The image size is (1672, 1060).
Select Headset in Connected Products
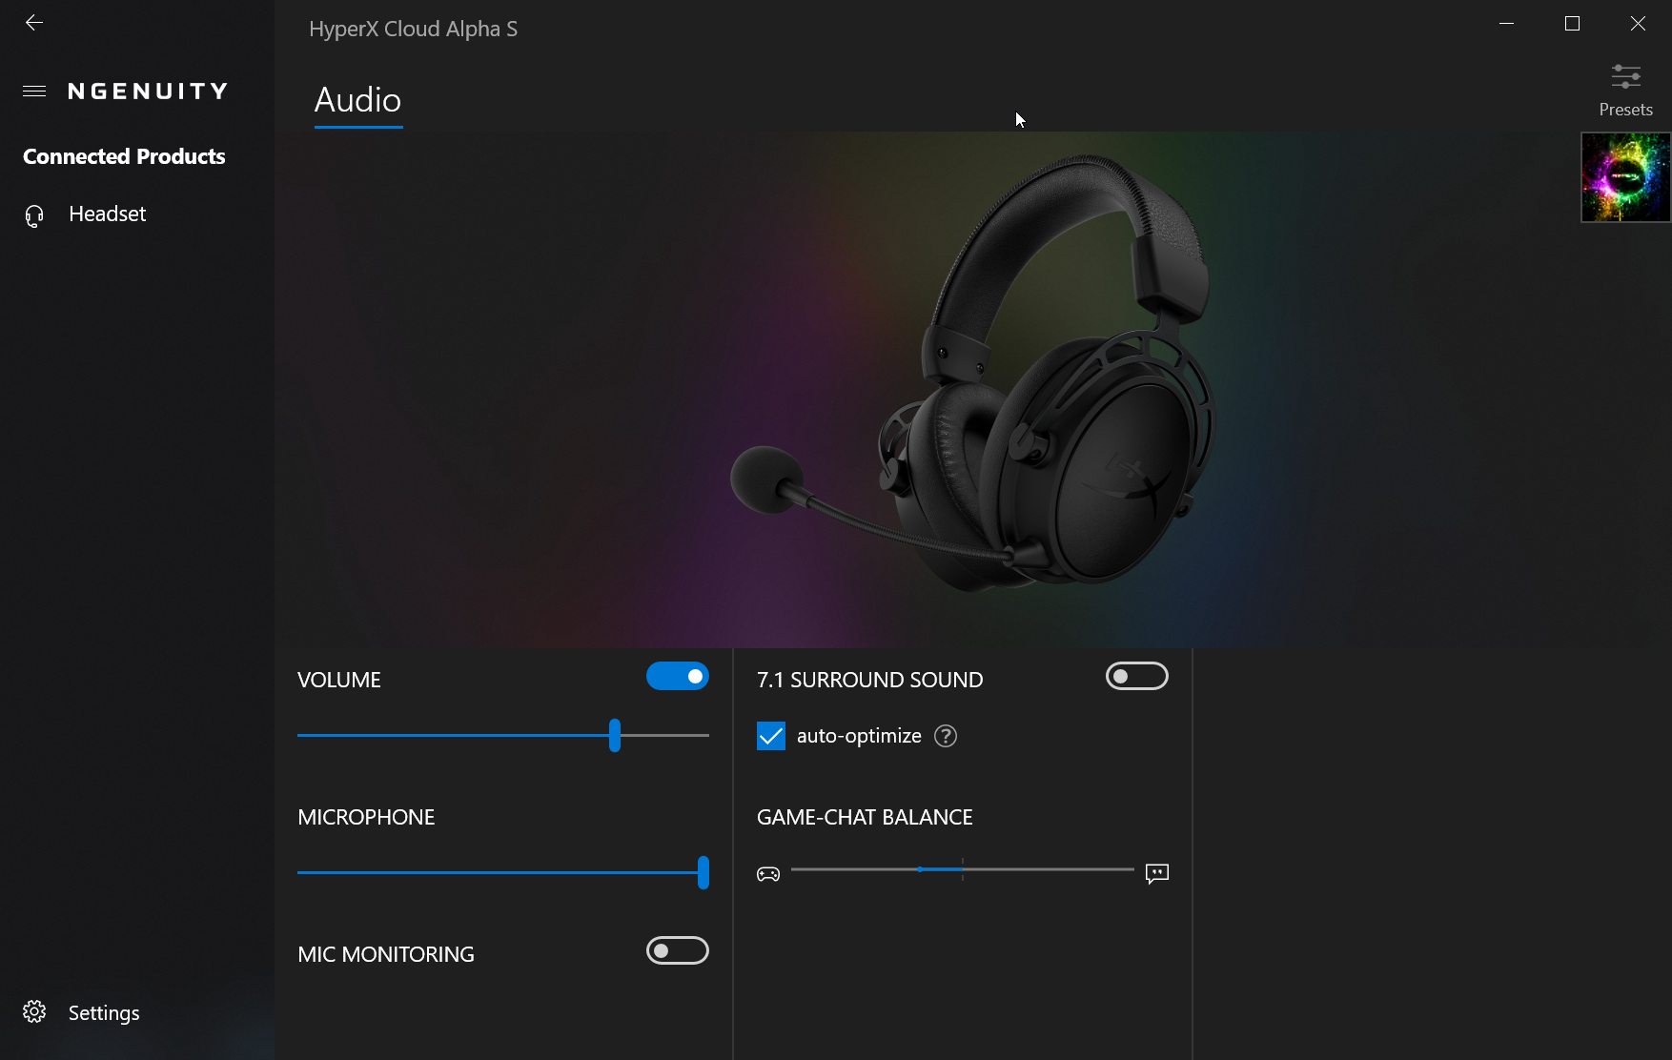pos(107,214)
